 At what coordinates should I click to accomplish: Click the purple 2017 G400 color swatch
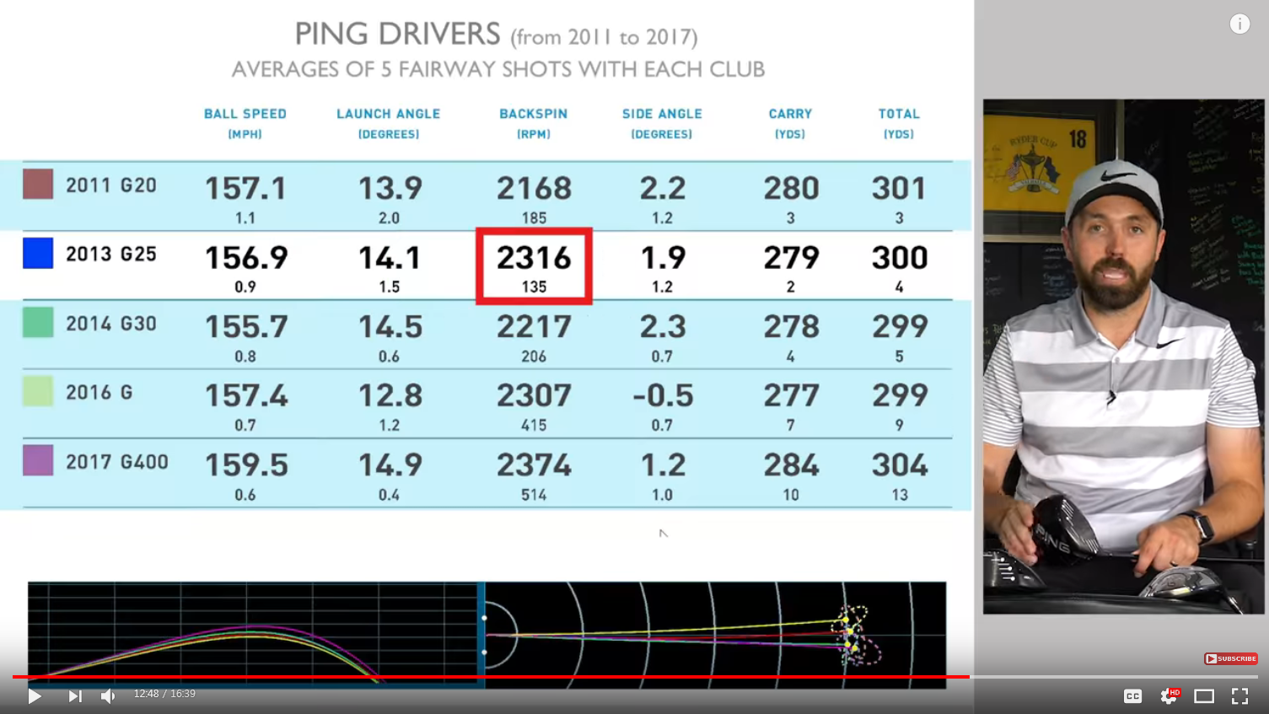(38, 460)
